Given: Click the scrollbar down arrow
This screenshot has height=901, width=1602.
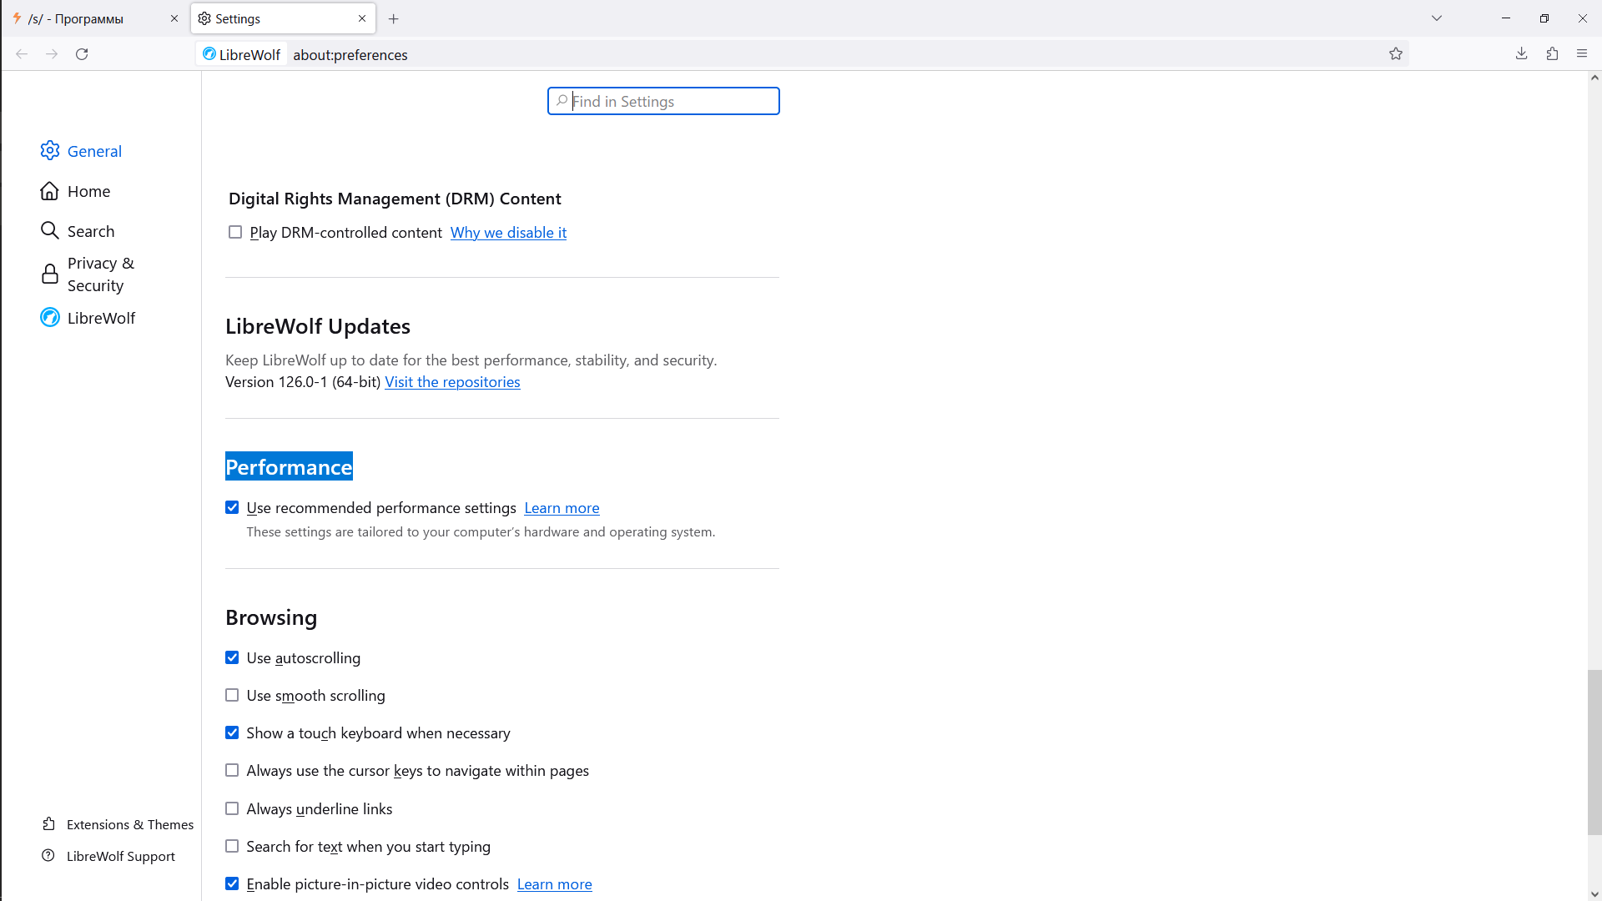Looking at the screenshot, I should [1594, 894].
